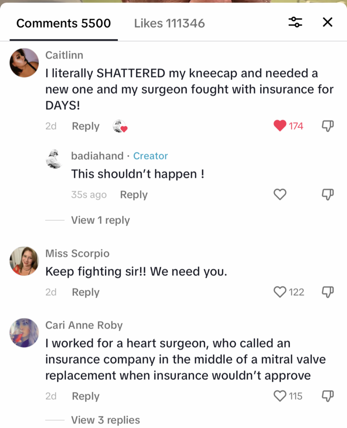Open the comment sorting options
The image size is (347, 428).
click(295, 22)
